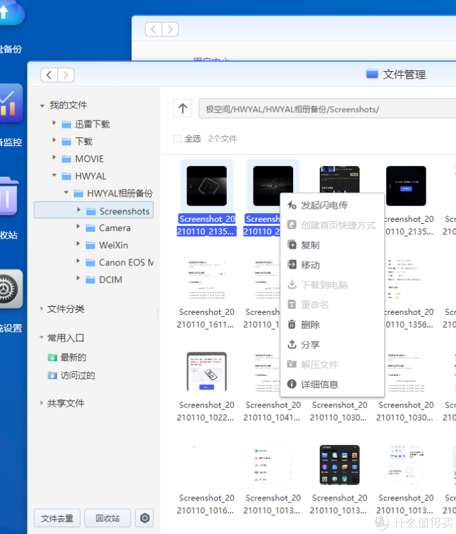Choose 移动 from the context menu
Viewport: 456px width, 534px height.
pos(310,265)
